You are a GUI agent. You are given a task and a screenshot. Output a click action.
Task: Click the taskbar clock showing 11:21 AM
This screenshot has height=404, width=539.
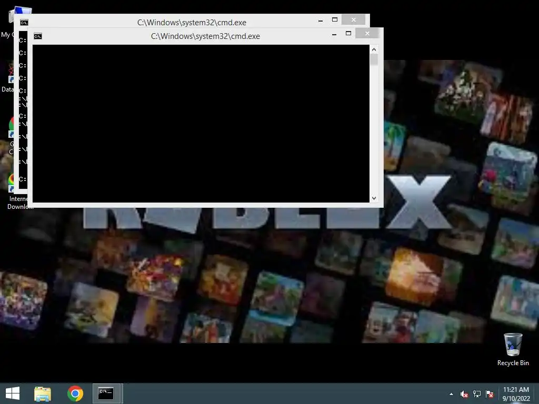click(x=516, y=393)
